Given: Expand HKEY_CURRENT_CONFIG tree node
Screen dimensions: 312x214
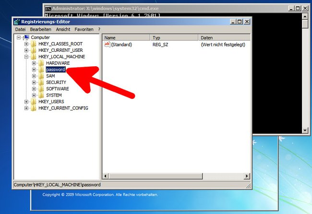Looking at the screenshot, I should coord(26,108).
